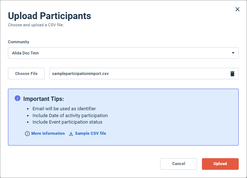
Task: Close the Upload Participants dialog
Action: tap(237, 9)
